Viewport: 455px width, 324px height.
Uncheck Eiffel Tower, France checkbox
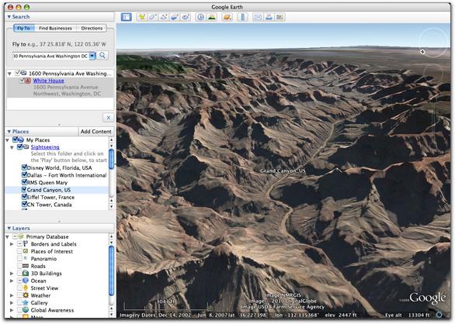click(x=24, y=197)
